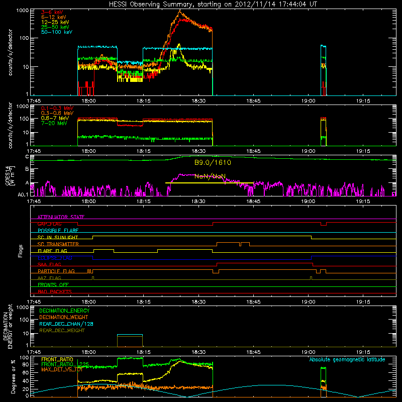Viewport: 402px width, 402px height.
Task: Click the 6-12 keV peak of the orange curve
Action: coord(180,11)
